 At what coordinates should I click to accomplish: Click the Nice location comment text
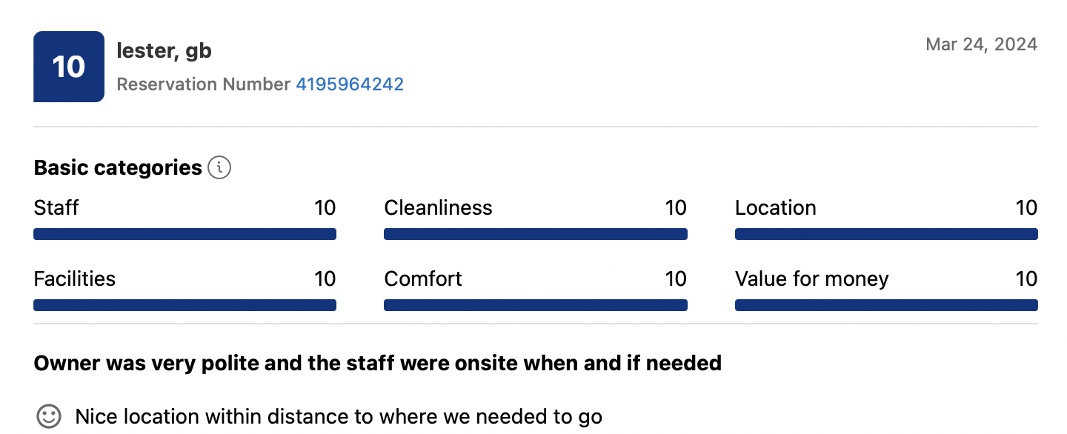tap(339, 417)
